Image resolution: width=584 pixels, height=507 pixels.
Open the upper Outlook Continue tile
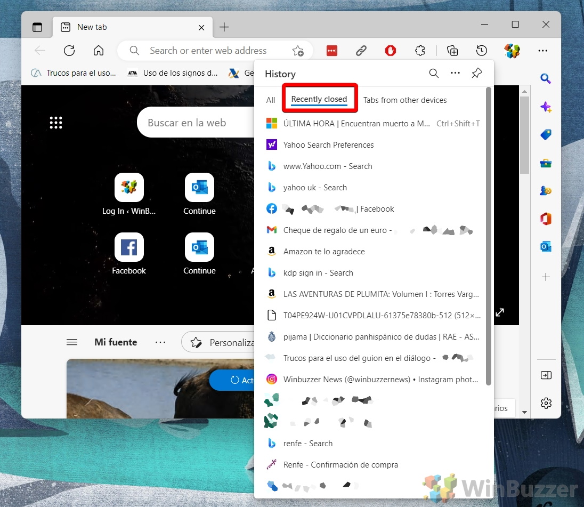point(199,194)
